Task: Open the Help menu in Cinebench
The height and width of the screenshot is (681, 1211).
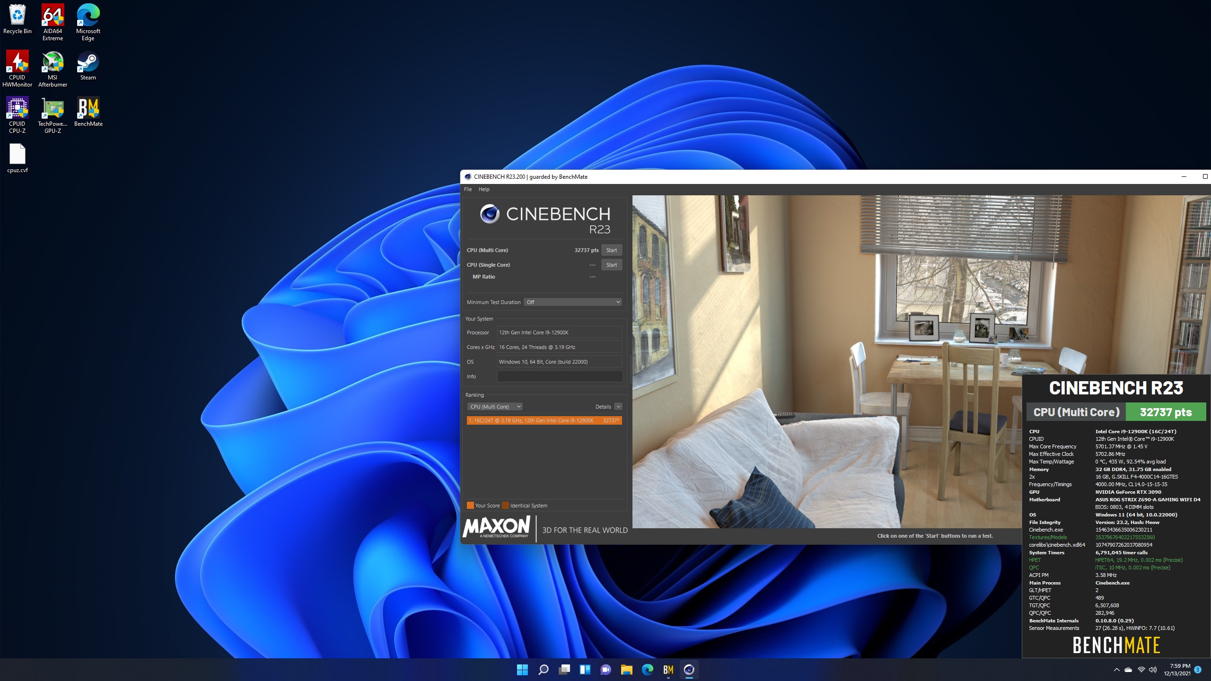Action: [x=483, y=189]
